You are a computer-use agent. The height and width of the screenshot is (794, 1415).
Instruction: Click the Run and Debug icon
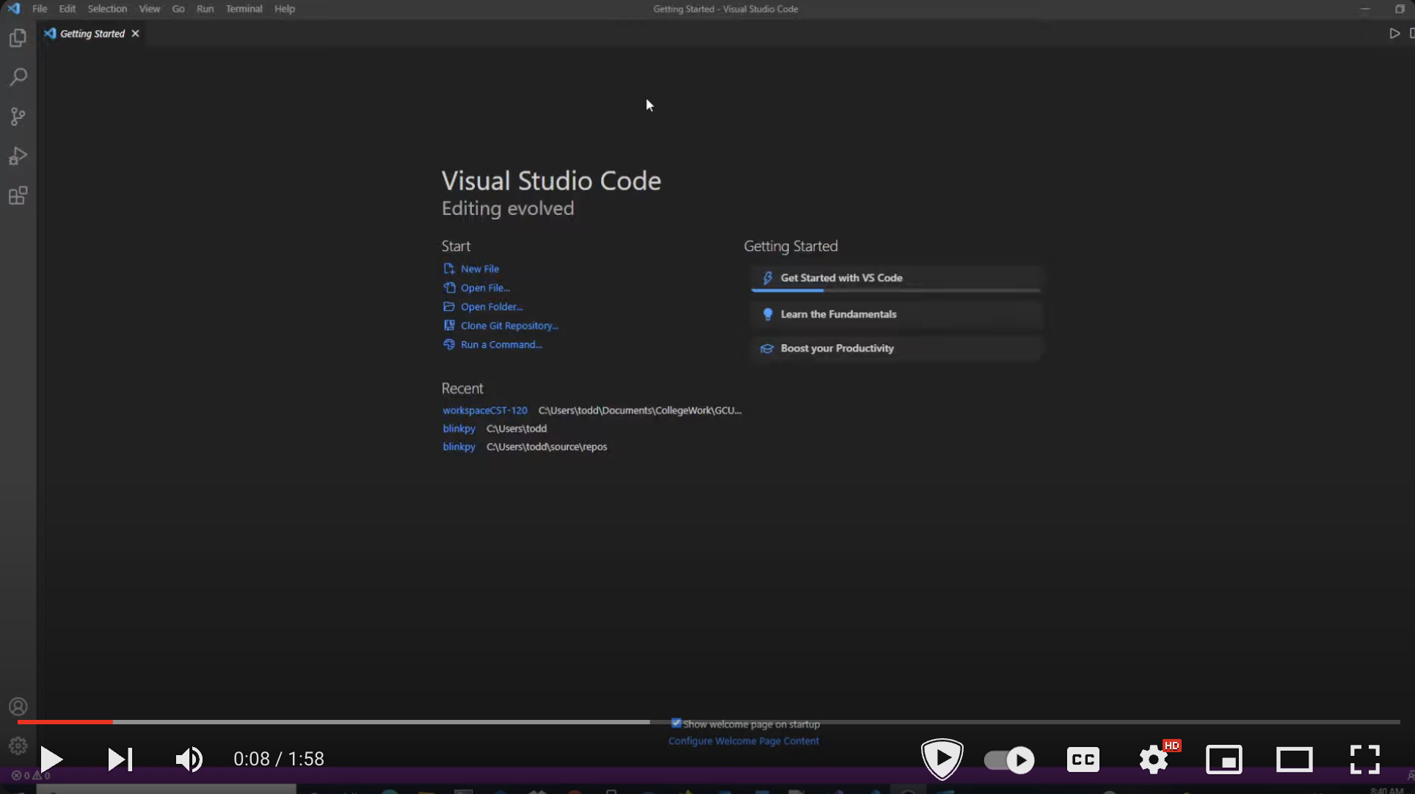pyautogui.click(x=18, y=156)
